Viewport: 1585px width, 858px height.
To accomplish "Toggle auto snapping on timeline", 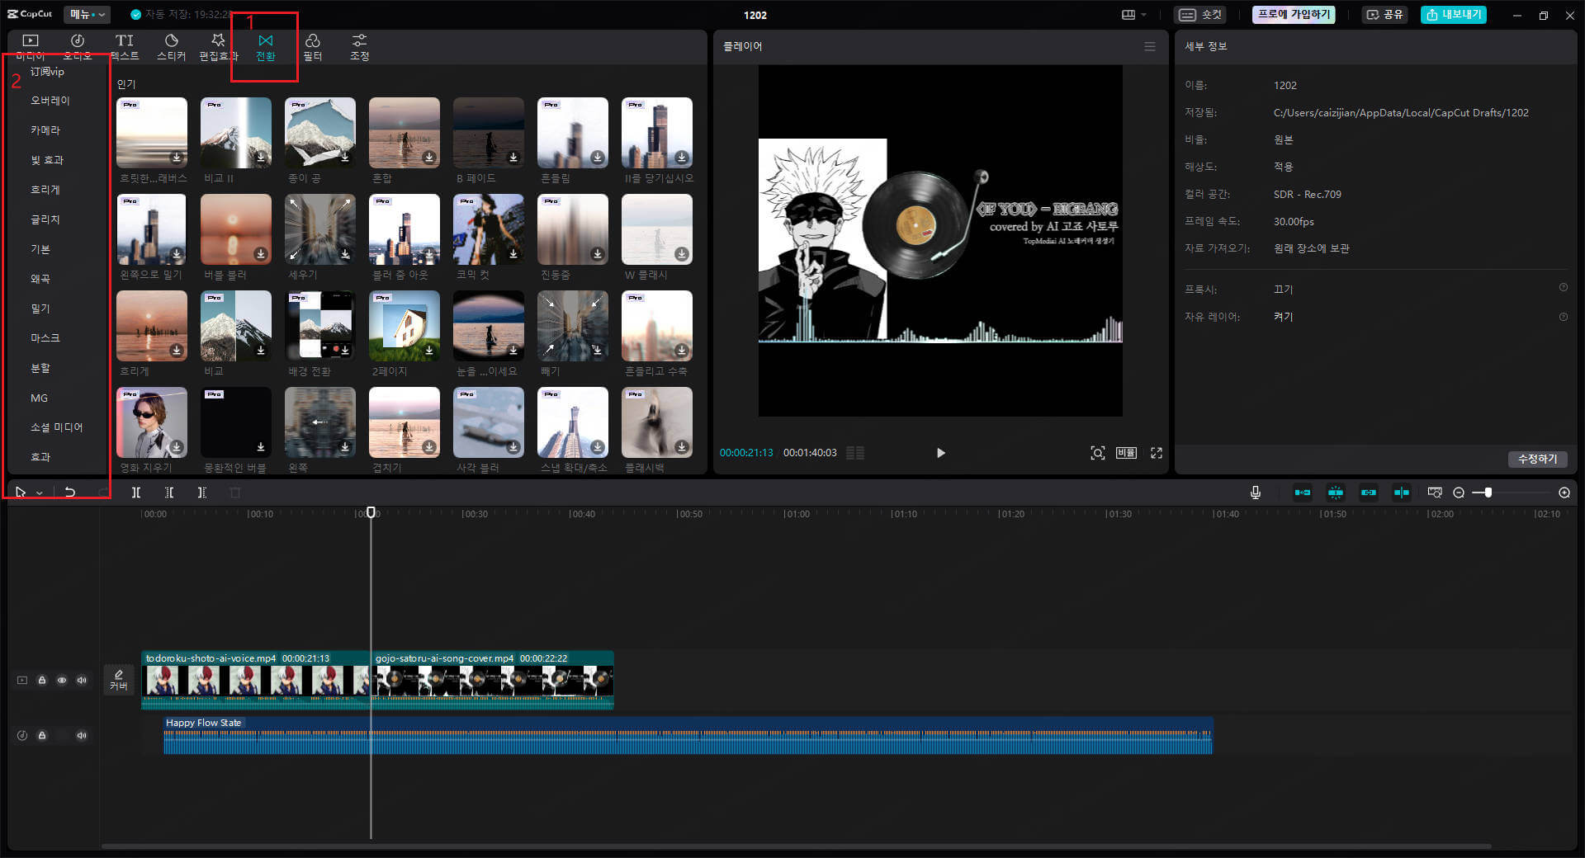I will pos(1336,493).
